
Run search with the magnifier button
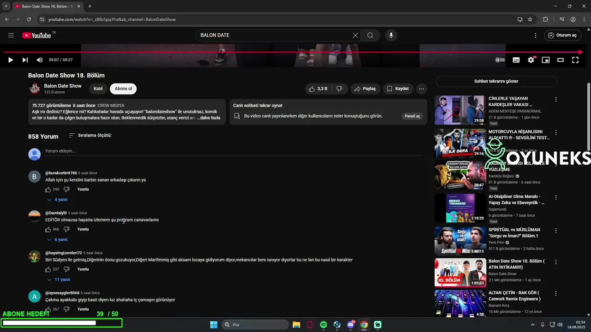point(370,36)
